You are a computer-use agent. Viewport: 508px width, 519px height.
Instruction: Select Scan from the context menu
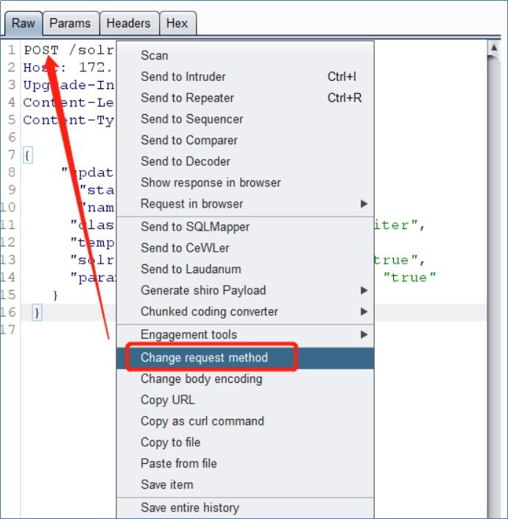click(245, 55)
